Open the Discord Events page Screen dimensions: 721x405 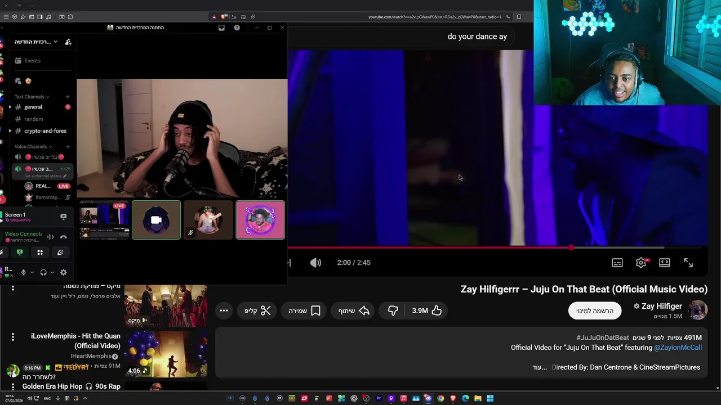[32, 60]
